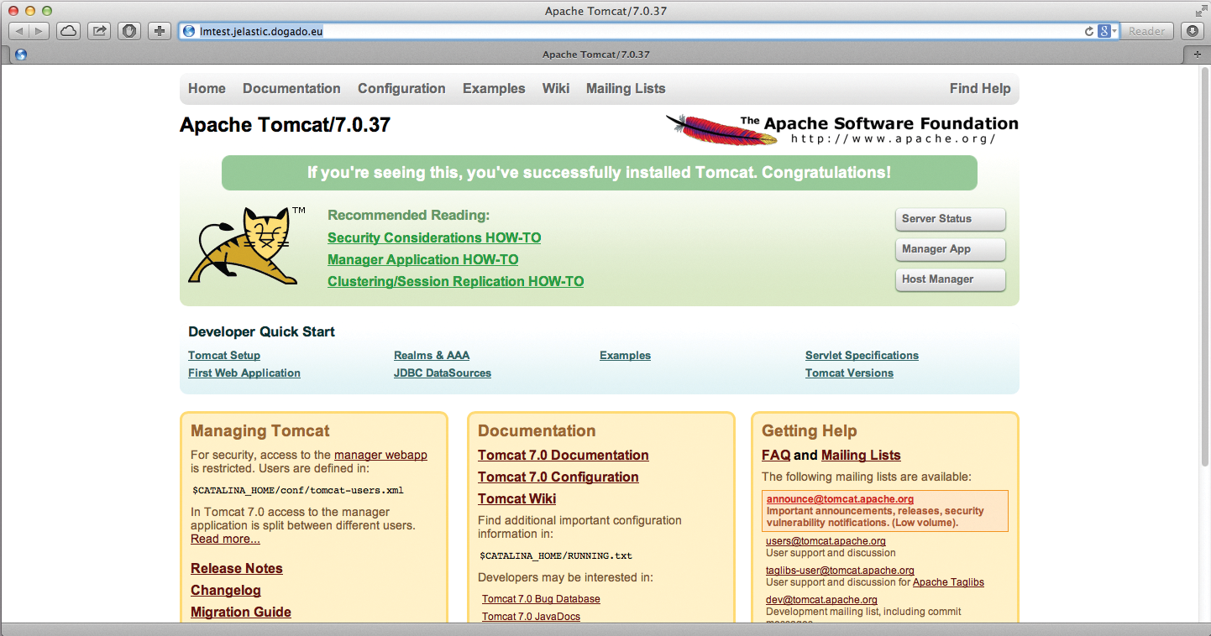Open Tomcat 7.0 Configuration link

point(558,477)
